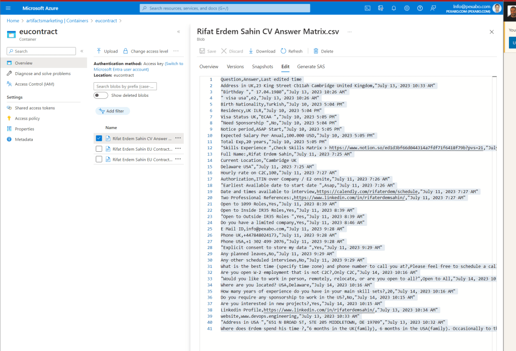Click Search blobs by prefix field
The height and width of the screenshot is (351, 516).
[x=125, y=86]
